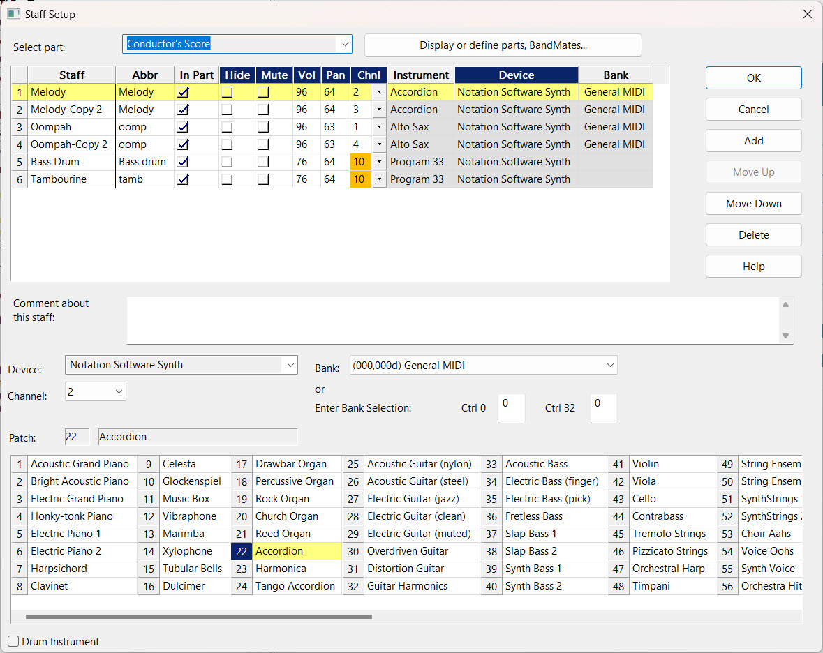Screen dimensions: 823x653
Task: Click the Staff Setup window title icon
Action: 13,14
